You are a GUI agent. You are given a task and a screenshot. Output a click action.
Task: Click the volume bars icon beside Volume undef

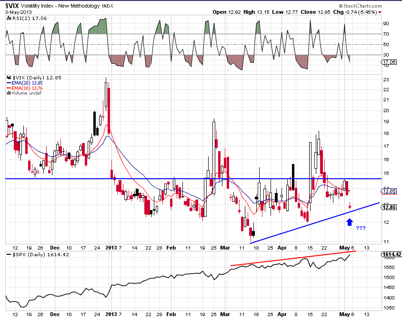coord(8,93)
